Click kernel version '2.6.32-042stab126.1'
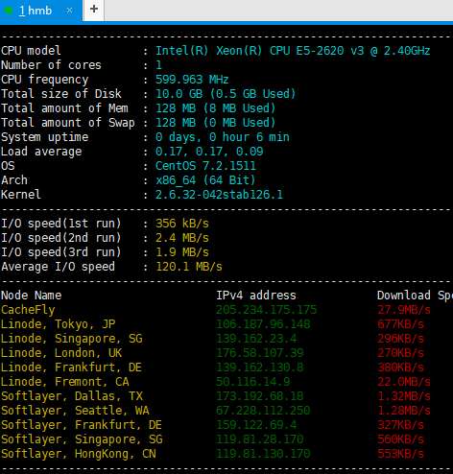This screenshot has height=474, width=453. [219, 195]
